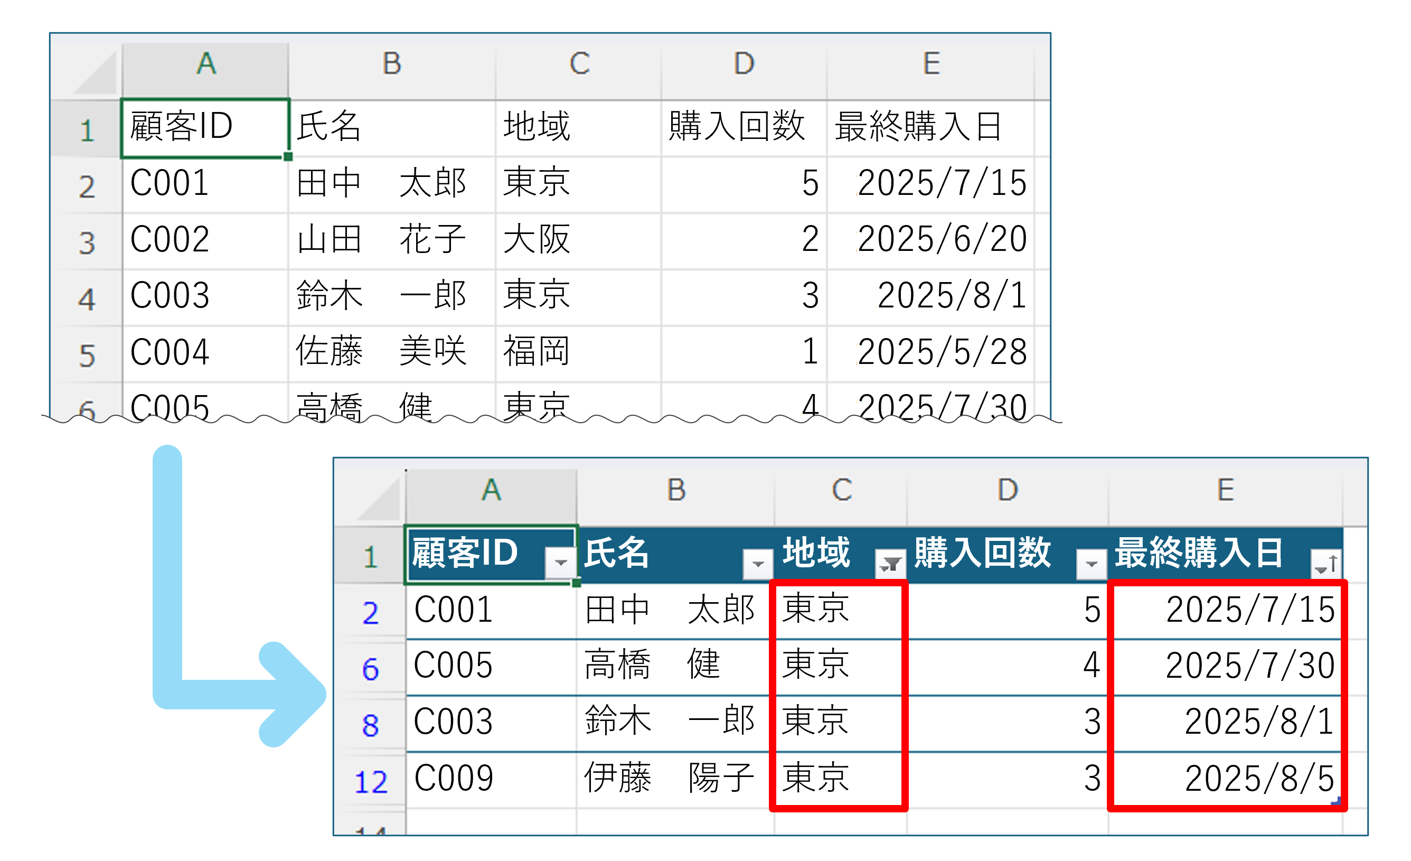Image resolution: width=1411 pixels, height=861 pixels.
Task: Select the column C header in the lower sheet
Action: tap(841, 490)
